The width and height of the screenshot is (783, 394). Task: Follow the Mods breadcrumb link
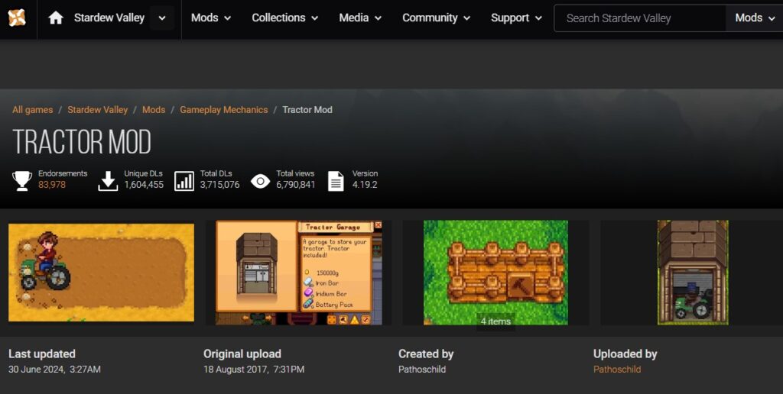(153, 110)
